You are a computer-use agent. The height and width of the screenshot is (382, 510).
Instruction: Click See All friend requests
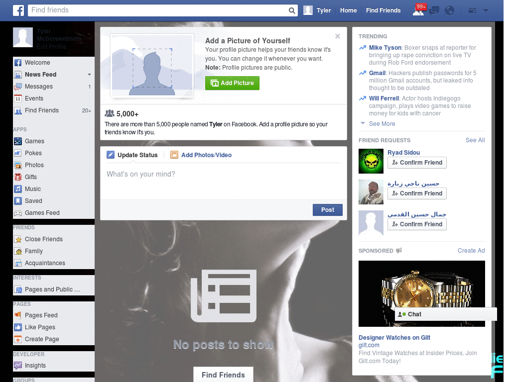(x=475, y=140)
